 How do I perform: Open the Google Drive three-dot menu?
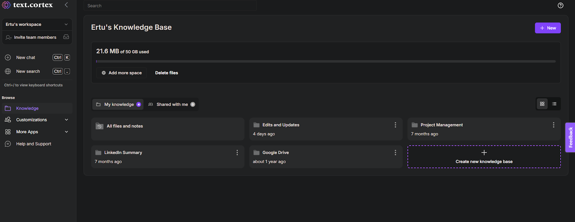[395, 153]
